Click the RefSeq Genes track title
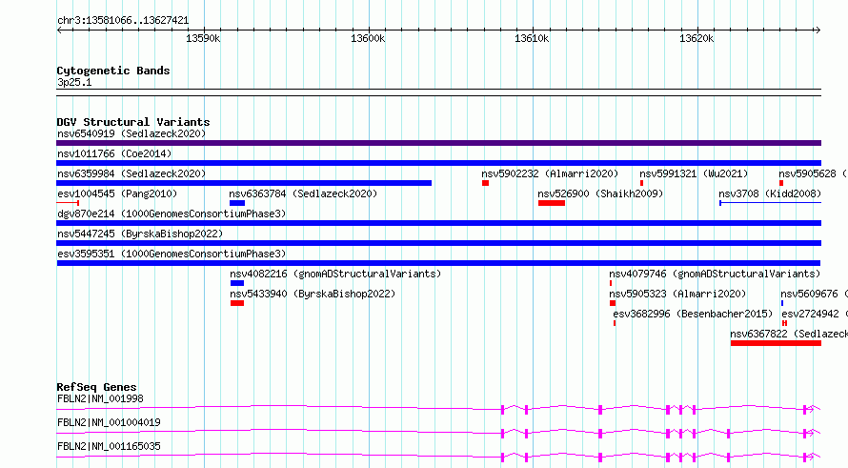 (97, 387)
